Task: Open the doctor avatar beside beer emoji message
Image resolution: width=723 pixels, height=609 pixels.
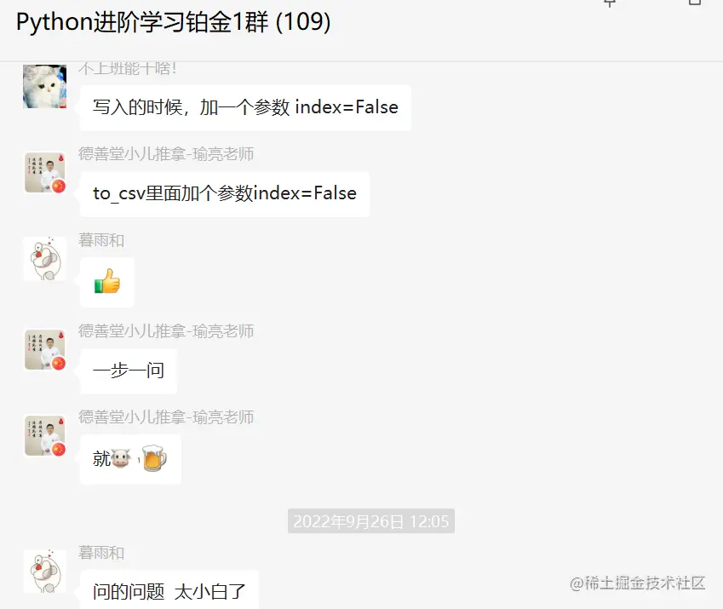Action: click(x=45, y=435)
